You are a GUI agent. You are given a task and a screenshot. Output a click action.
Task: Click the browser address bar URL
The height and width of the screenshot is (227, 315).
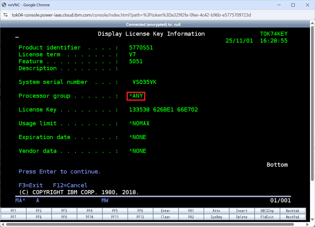click(131, 15)
